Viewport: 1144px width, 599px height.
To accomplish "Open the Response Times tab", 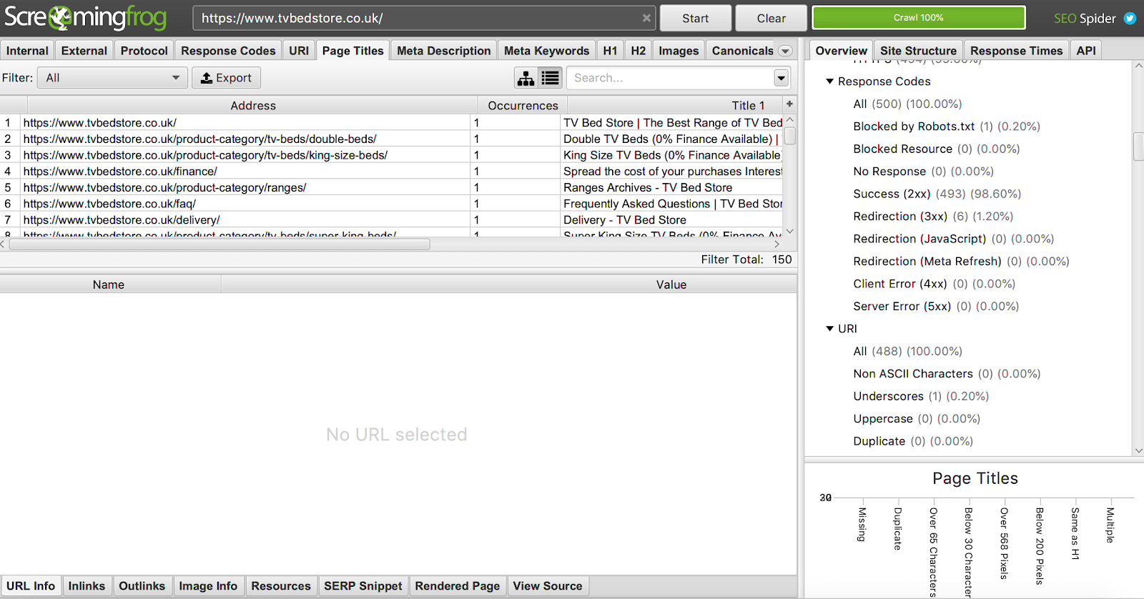I will tap(1016, 51).
